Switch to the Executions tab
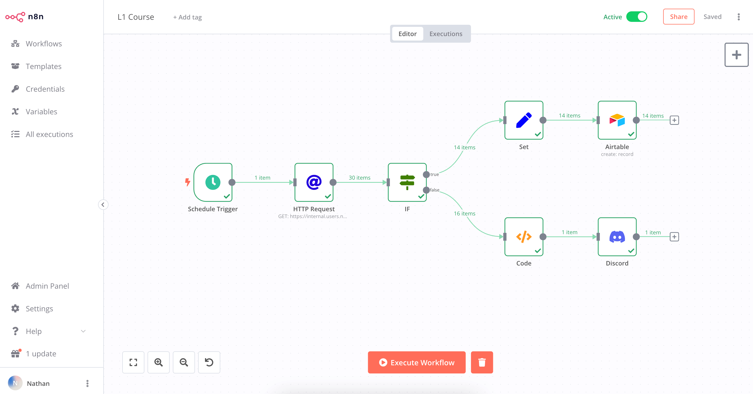Viewport: 753px width, 394px height. [446, 34]
